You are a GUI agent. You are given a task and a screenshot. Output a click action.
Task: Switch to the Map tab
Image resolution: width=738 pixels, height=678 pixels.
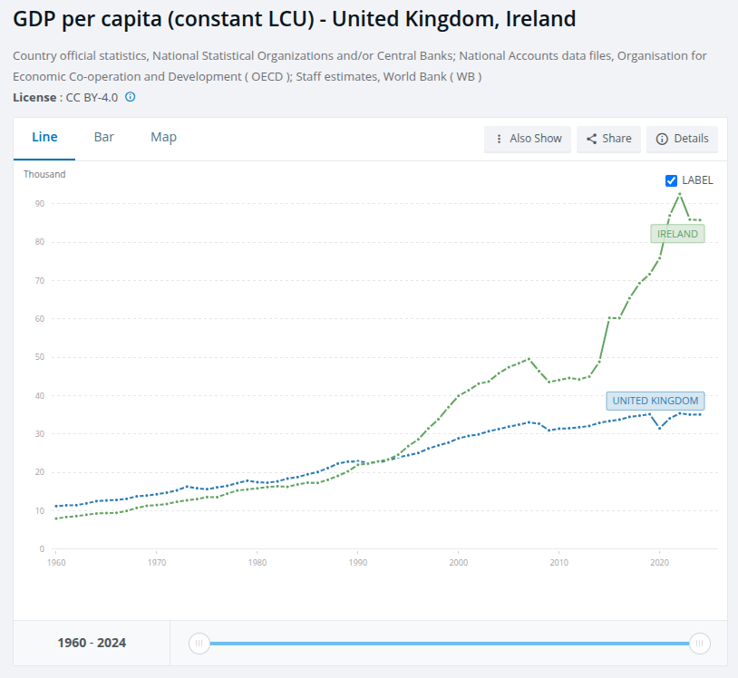pos(163,137)
